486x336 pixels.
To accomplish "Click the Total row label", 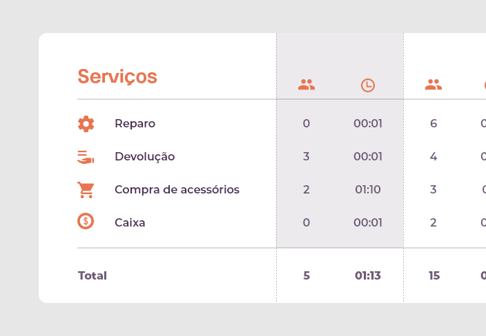I will point(93,275).
